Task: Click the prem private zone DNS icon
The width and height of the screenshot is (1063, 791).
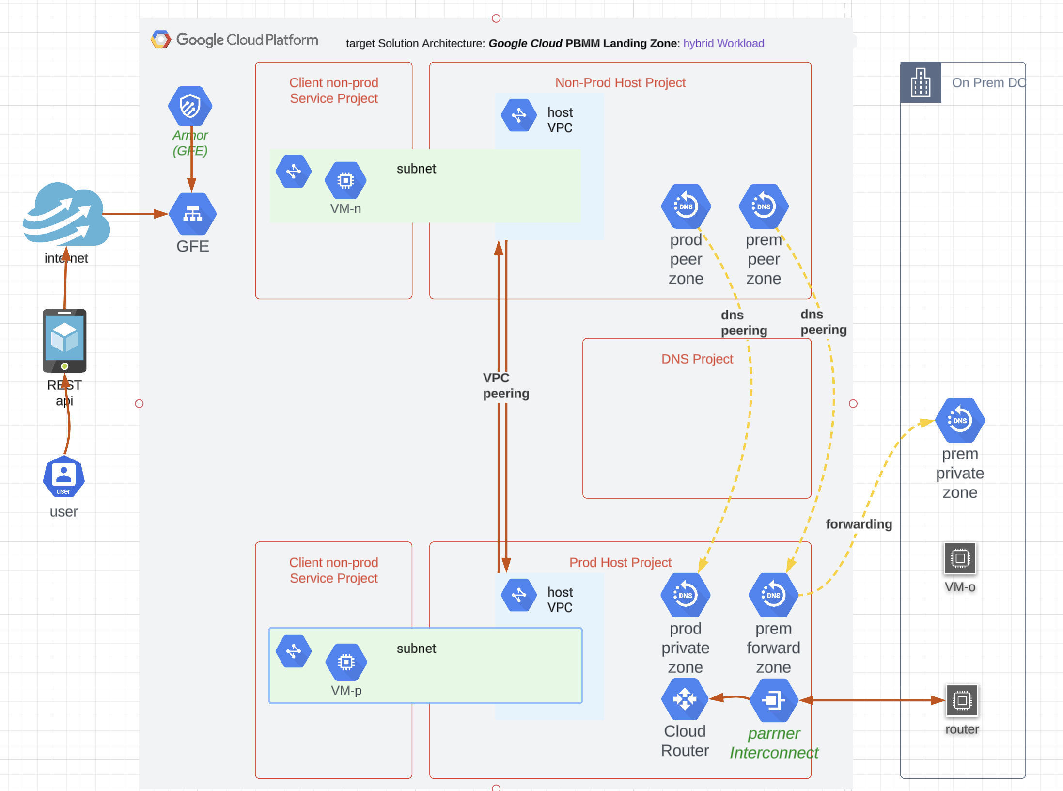Action: coord(959,420)
